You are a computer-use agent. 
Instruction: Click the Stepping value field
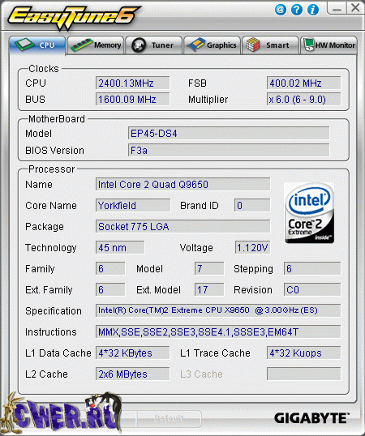[312, 268]
